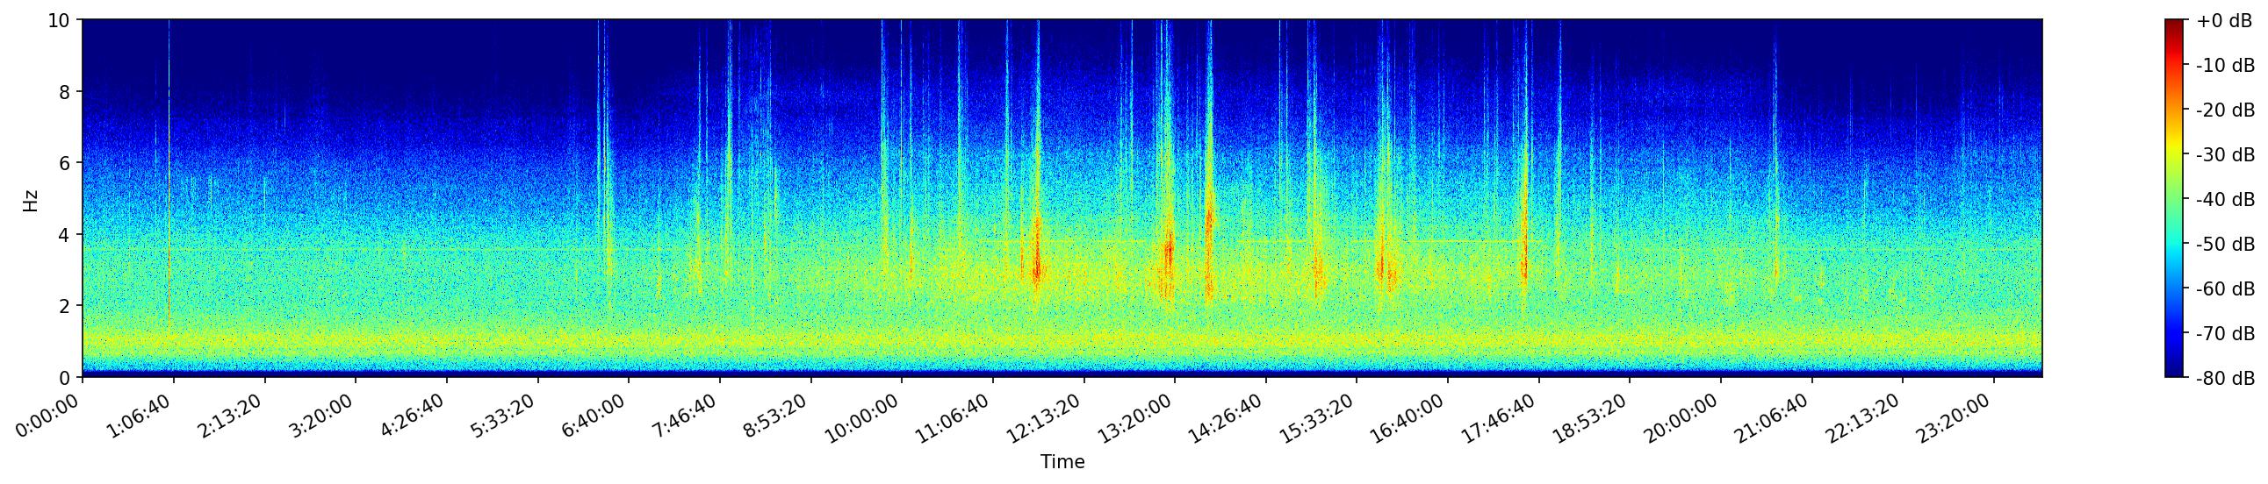Click the 8 Hz tick label
Screen dimensions: 2268x484
point(66,91)
